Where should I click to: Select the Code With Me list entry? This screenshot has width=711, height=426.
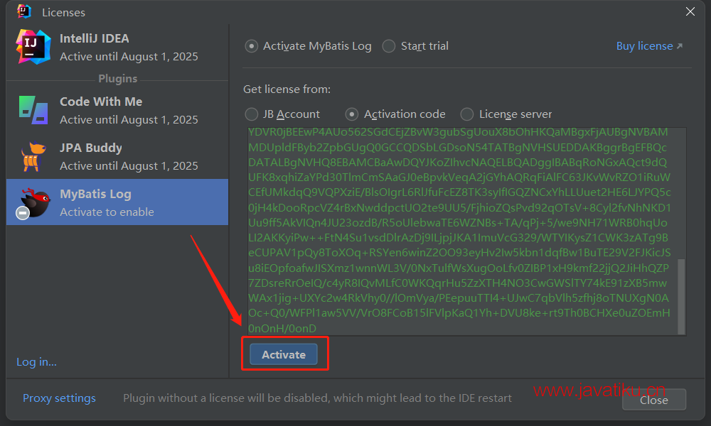[x=128, y=110]
